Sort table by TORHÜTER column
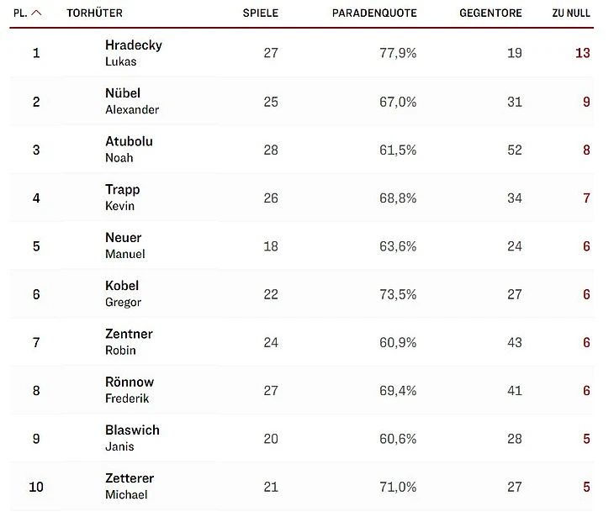The image size is (614, 517). pyautogui.click(x=94, y=13)
